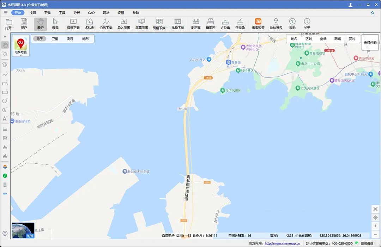Open the 帮助 menu tab

pyautogui.click(x=135, y=13)
